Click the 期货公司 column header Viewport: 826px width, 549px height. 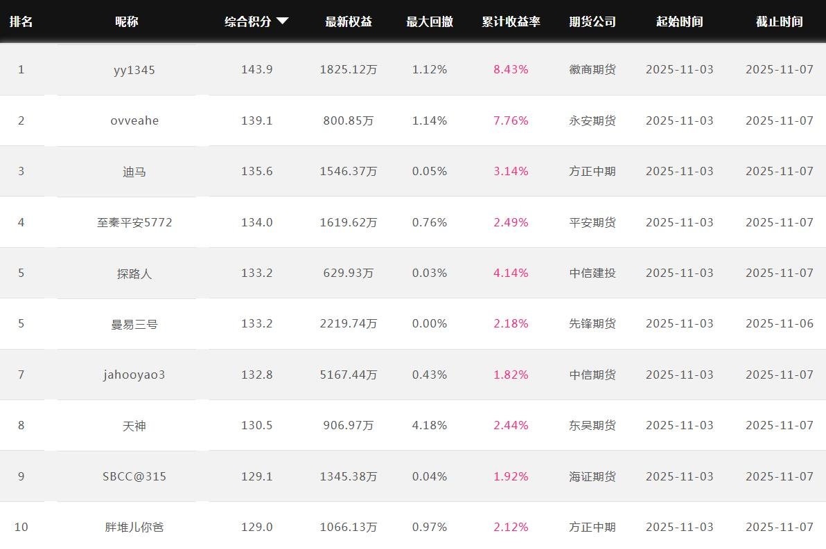click(592, 21)
